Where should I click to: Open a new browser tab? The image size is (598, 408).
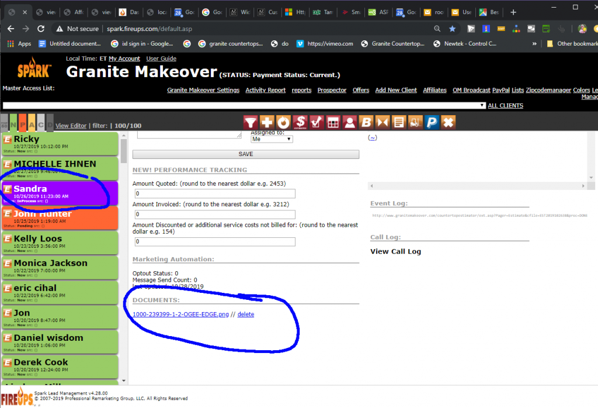click(513, 12)
